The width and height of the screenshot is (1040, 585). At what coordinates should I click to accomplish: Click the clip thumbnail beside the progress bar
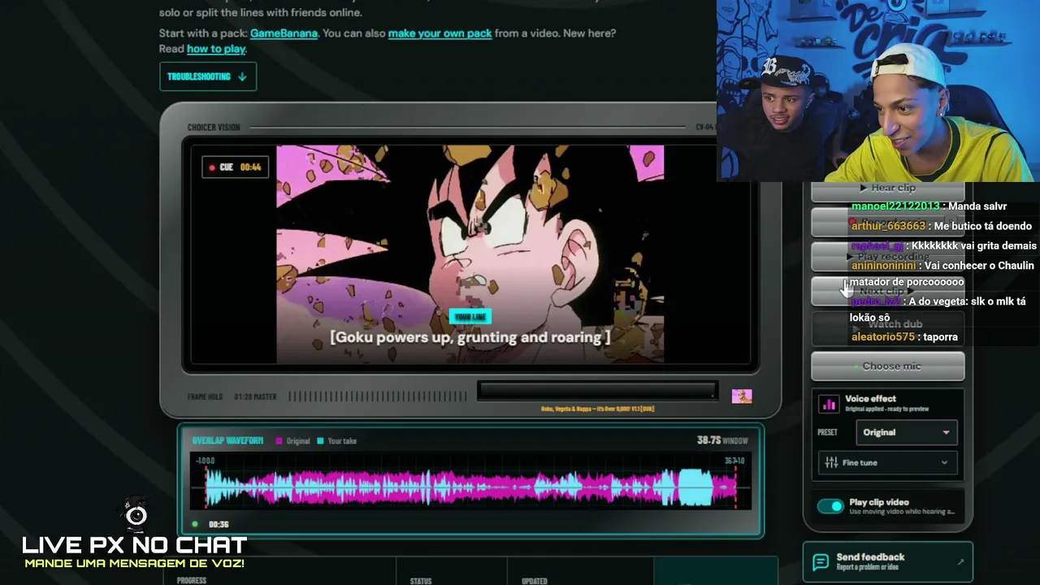coord(742,396)
